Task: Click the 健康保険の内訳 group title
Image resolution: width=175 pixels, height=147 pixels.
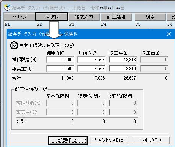Action: click(x=31, y=89)
